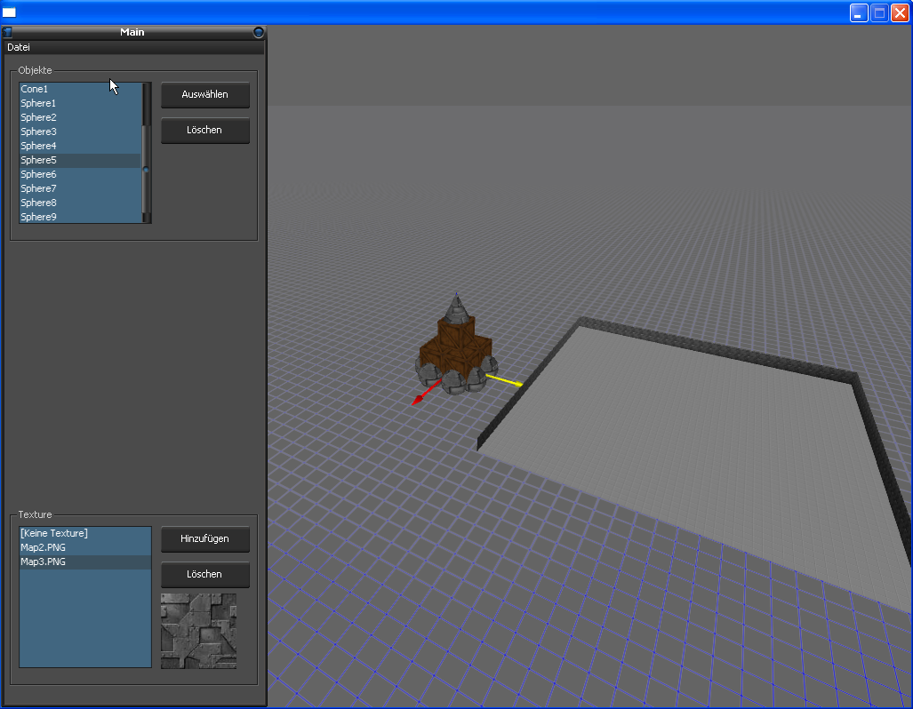Select Sphere3 in the Objekte list
Image resolution: width=913 pixels, height=709 pixels.
coord(80,131)
